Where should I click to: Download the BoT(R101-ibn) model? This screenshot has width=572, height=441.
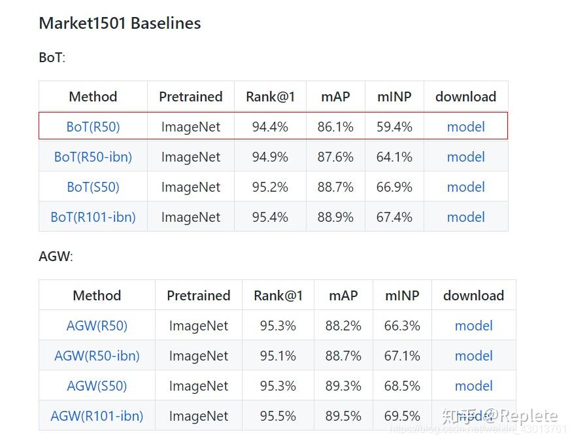coord(466,217)
